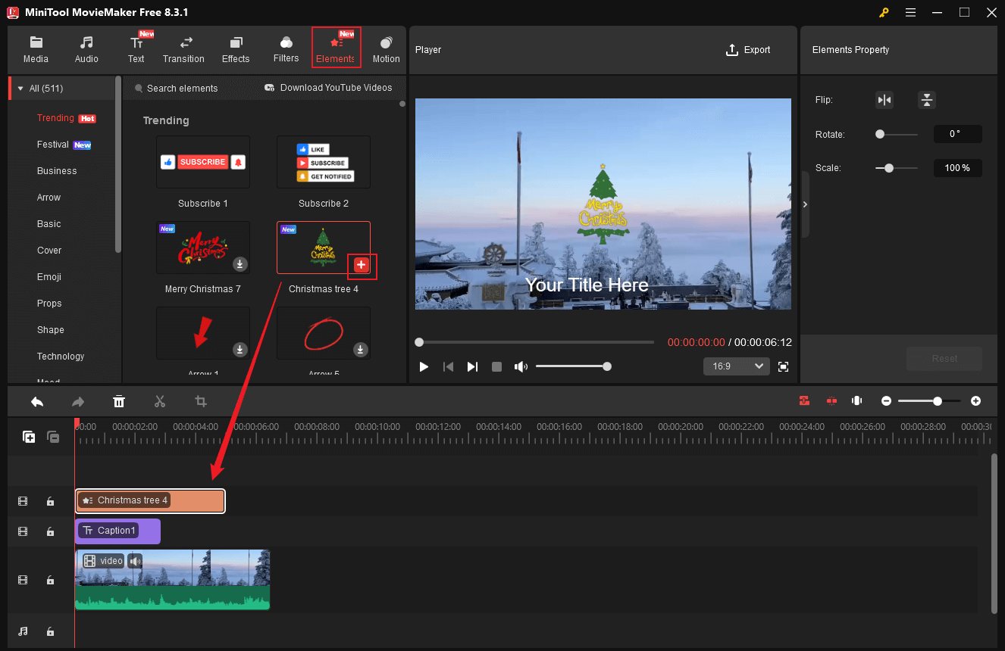Click the Undo icon above the timeline
The width and height of the screenshot is (1005, 651).
click(37, 401)
